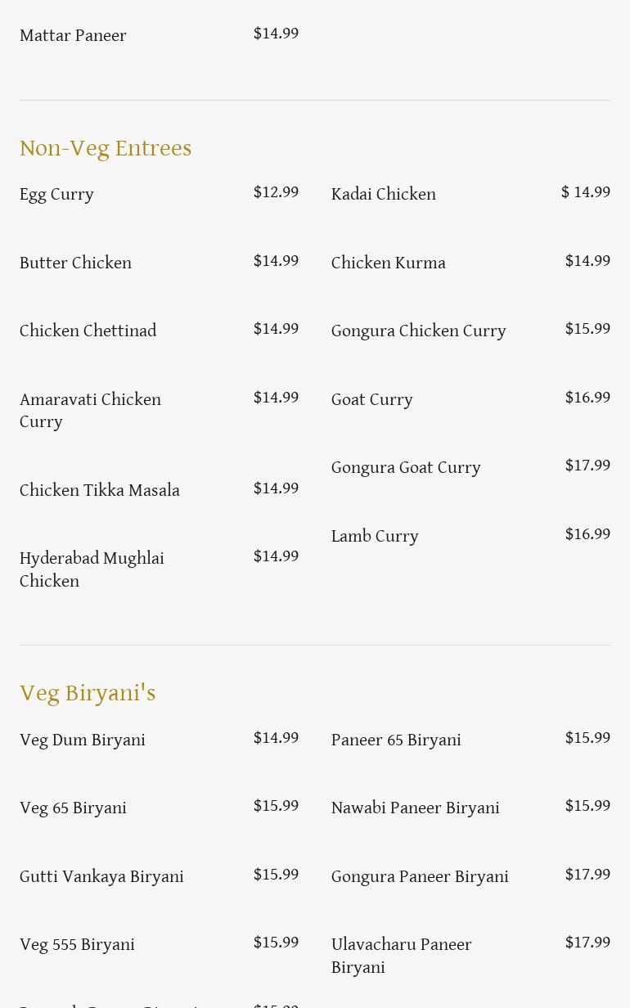The width and height of the screenshot is (630, 1008).
Task: Click the Kadai Chicken menu item
Action: pos(384,195)
